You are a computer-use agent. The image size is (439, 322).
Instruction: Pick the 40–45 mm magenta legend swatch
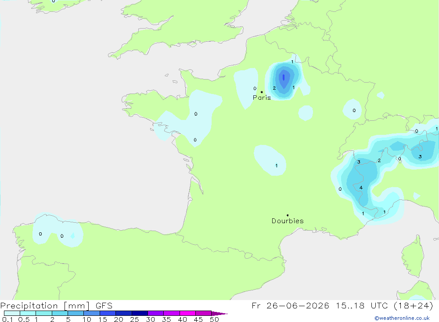[x=187, y=313]
